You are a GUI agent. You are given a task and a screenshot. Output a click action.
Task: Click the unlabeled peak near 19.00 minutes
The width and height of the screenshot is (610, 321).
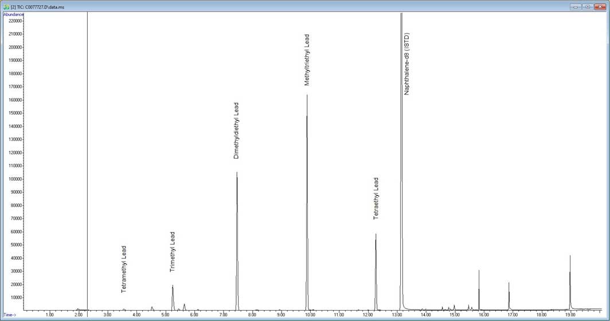pos(570,257)
